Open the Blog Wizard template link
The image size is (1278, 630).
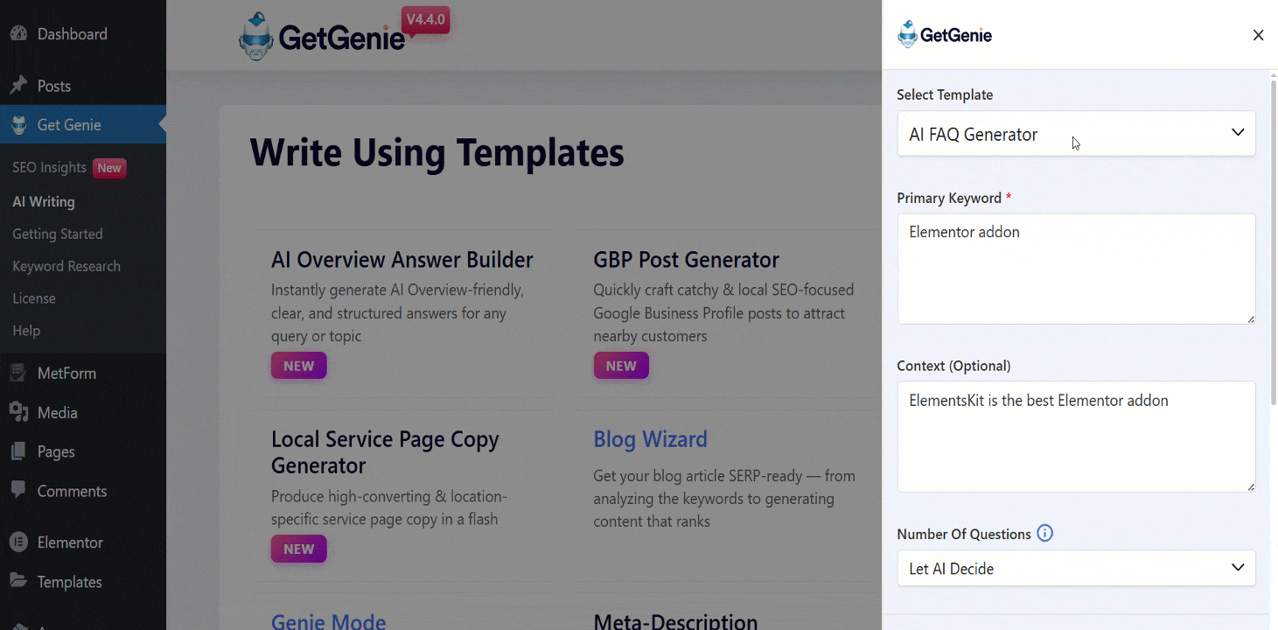[x=650, y=438]
